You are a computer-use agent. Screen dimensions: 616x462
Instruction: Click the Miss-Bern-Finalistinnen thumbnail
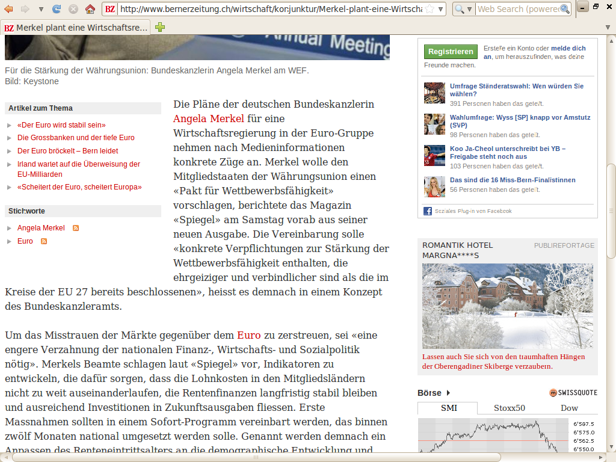tap(434, 186)
